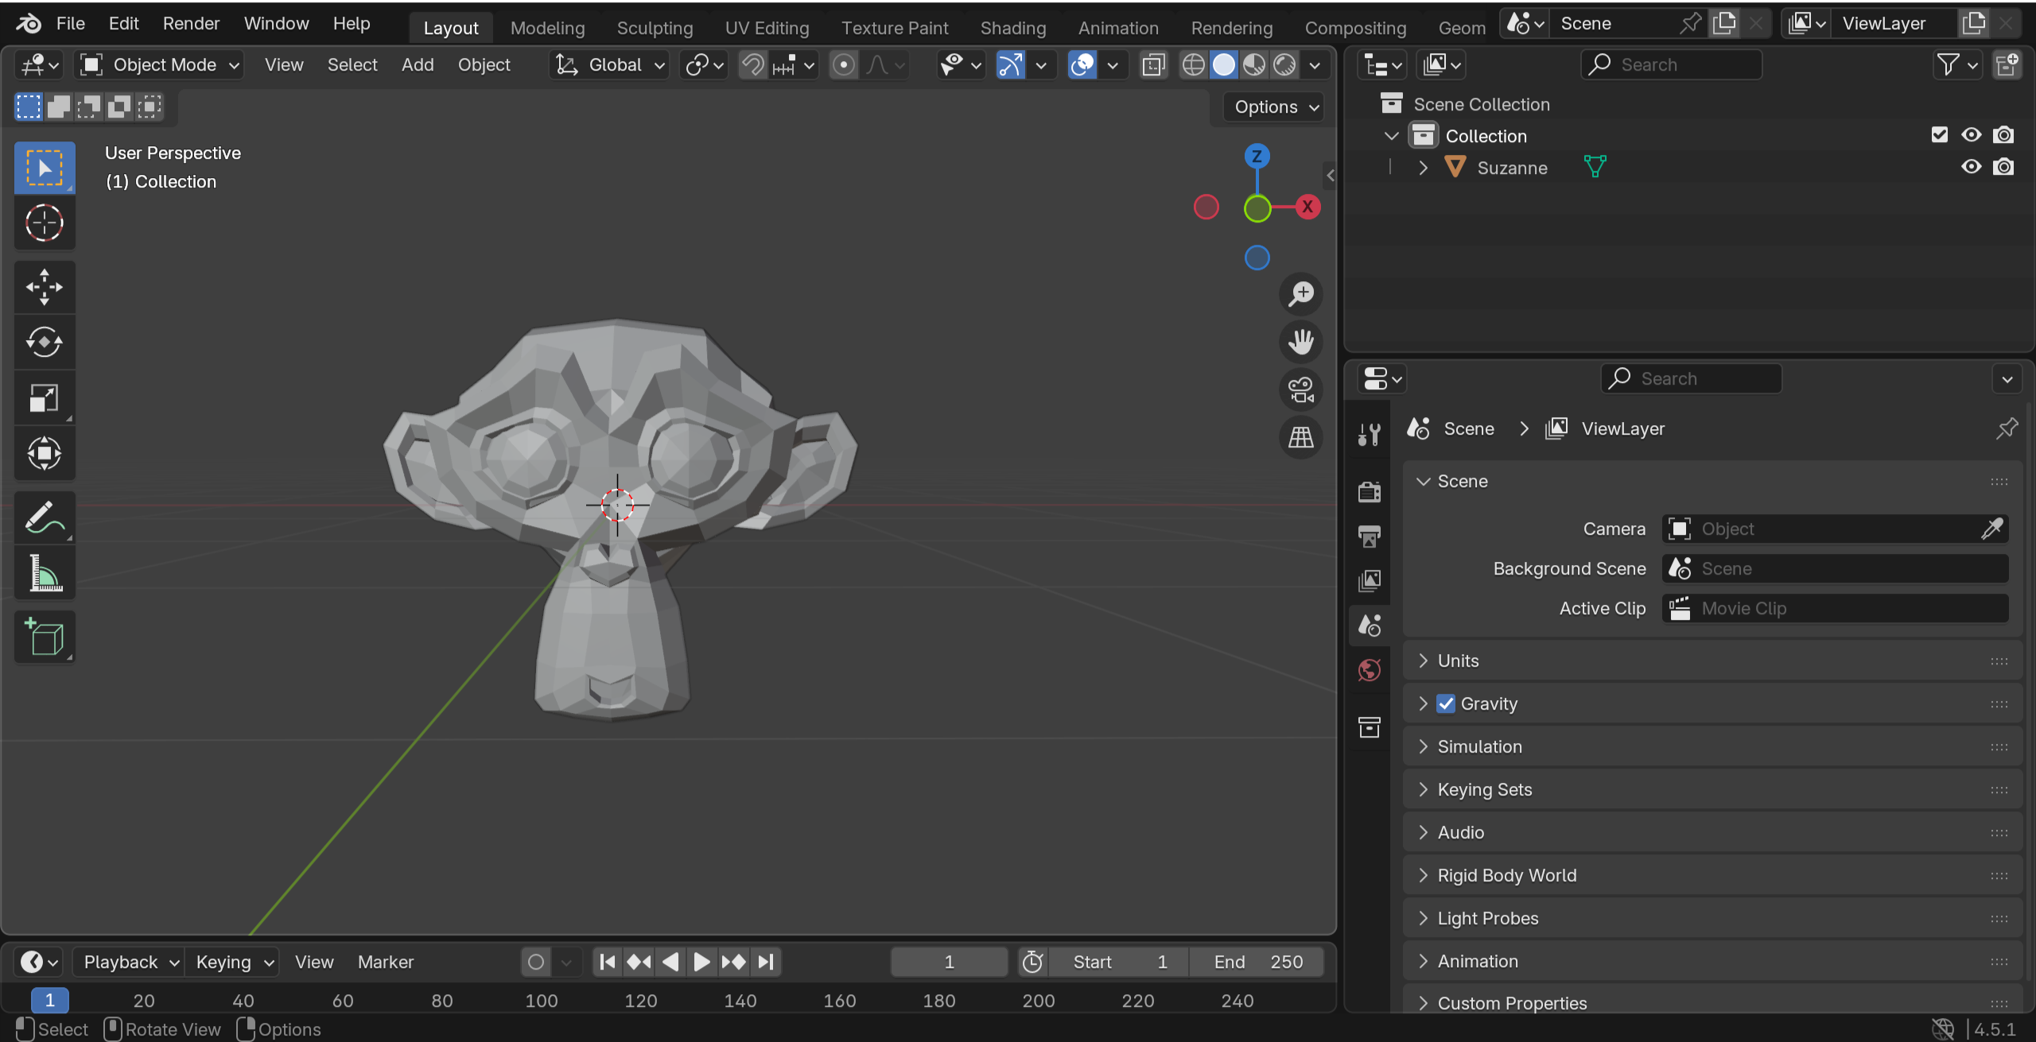2036x1042 pixels.
Task: Click the Blender logo menu icon
Action: click(x=29, y=24)
